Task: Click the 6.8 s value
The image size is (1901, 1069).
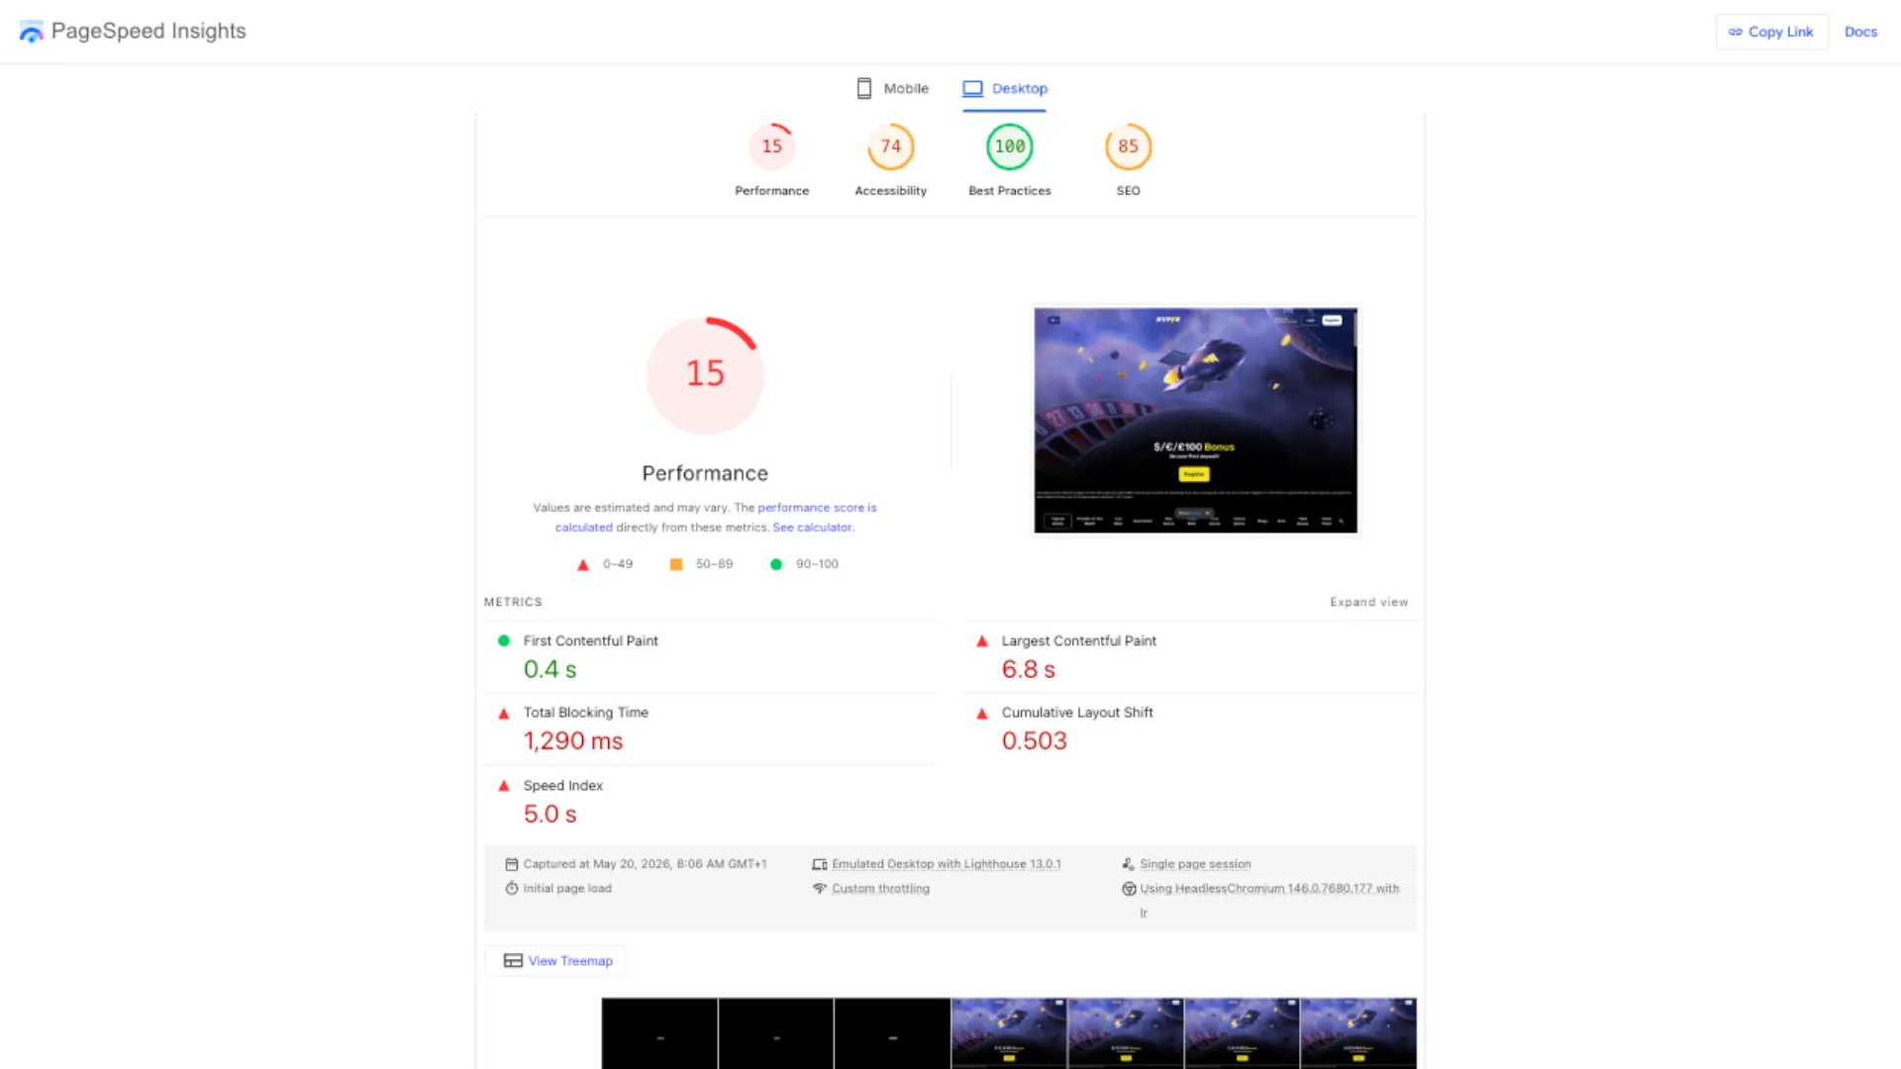Action: tap(1029, 670)
